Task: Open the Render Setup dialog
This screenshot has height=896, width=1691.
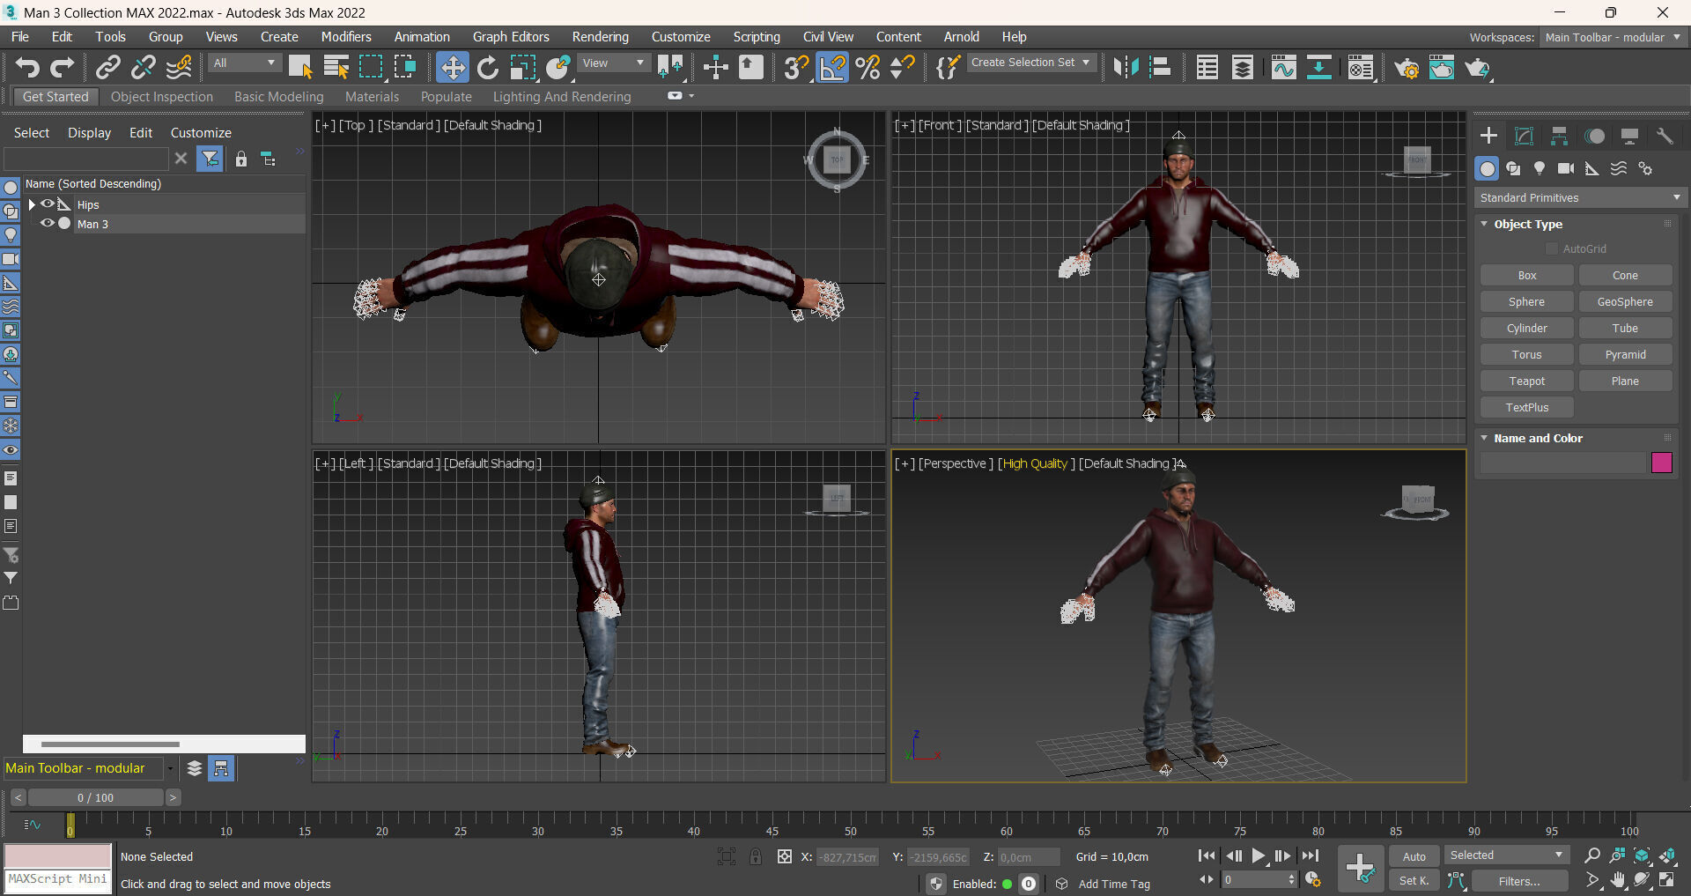Action: click(x=1407, y=68)
